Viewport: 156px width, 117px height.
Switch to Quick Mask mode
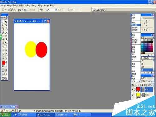(6, 71)
